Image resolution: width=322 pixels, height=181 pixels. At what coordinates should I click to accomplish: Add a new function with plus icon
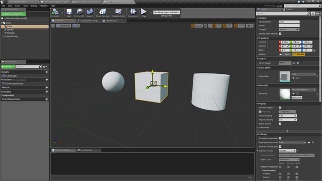(47, 79)
